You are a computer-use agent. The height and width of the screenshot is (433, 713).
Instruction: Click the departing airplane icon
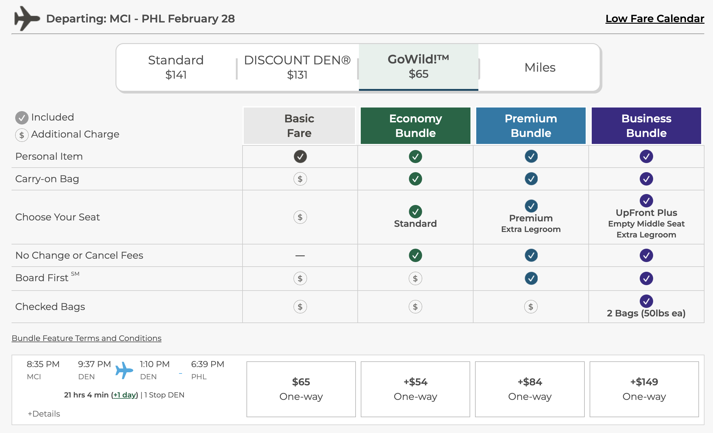pos(27,19)
